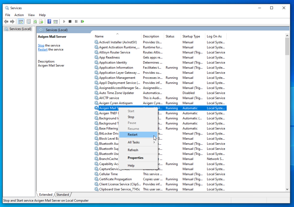Image resolution: width=294 pixels, height=207 pixels.
Task: Click the vertical scrollbar thumb
Action: click(287, 46)
